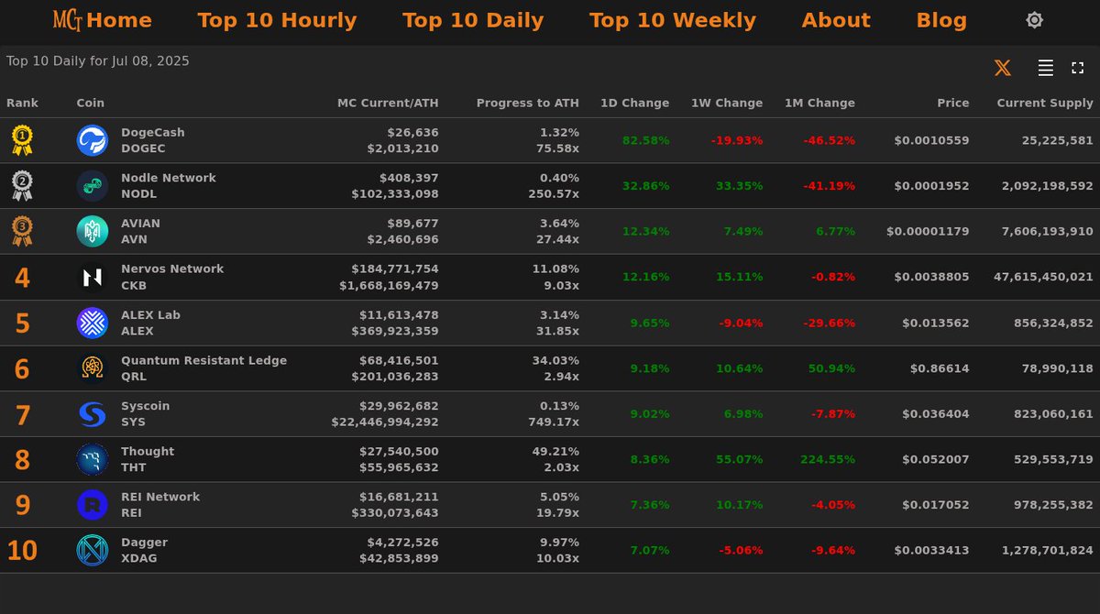
Task: Click Thought 1M change 224.55%
Action: coord(827,459)
